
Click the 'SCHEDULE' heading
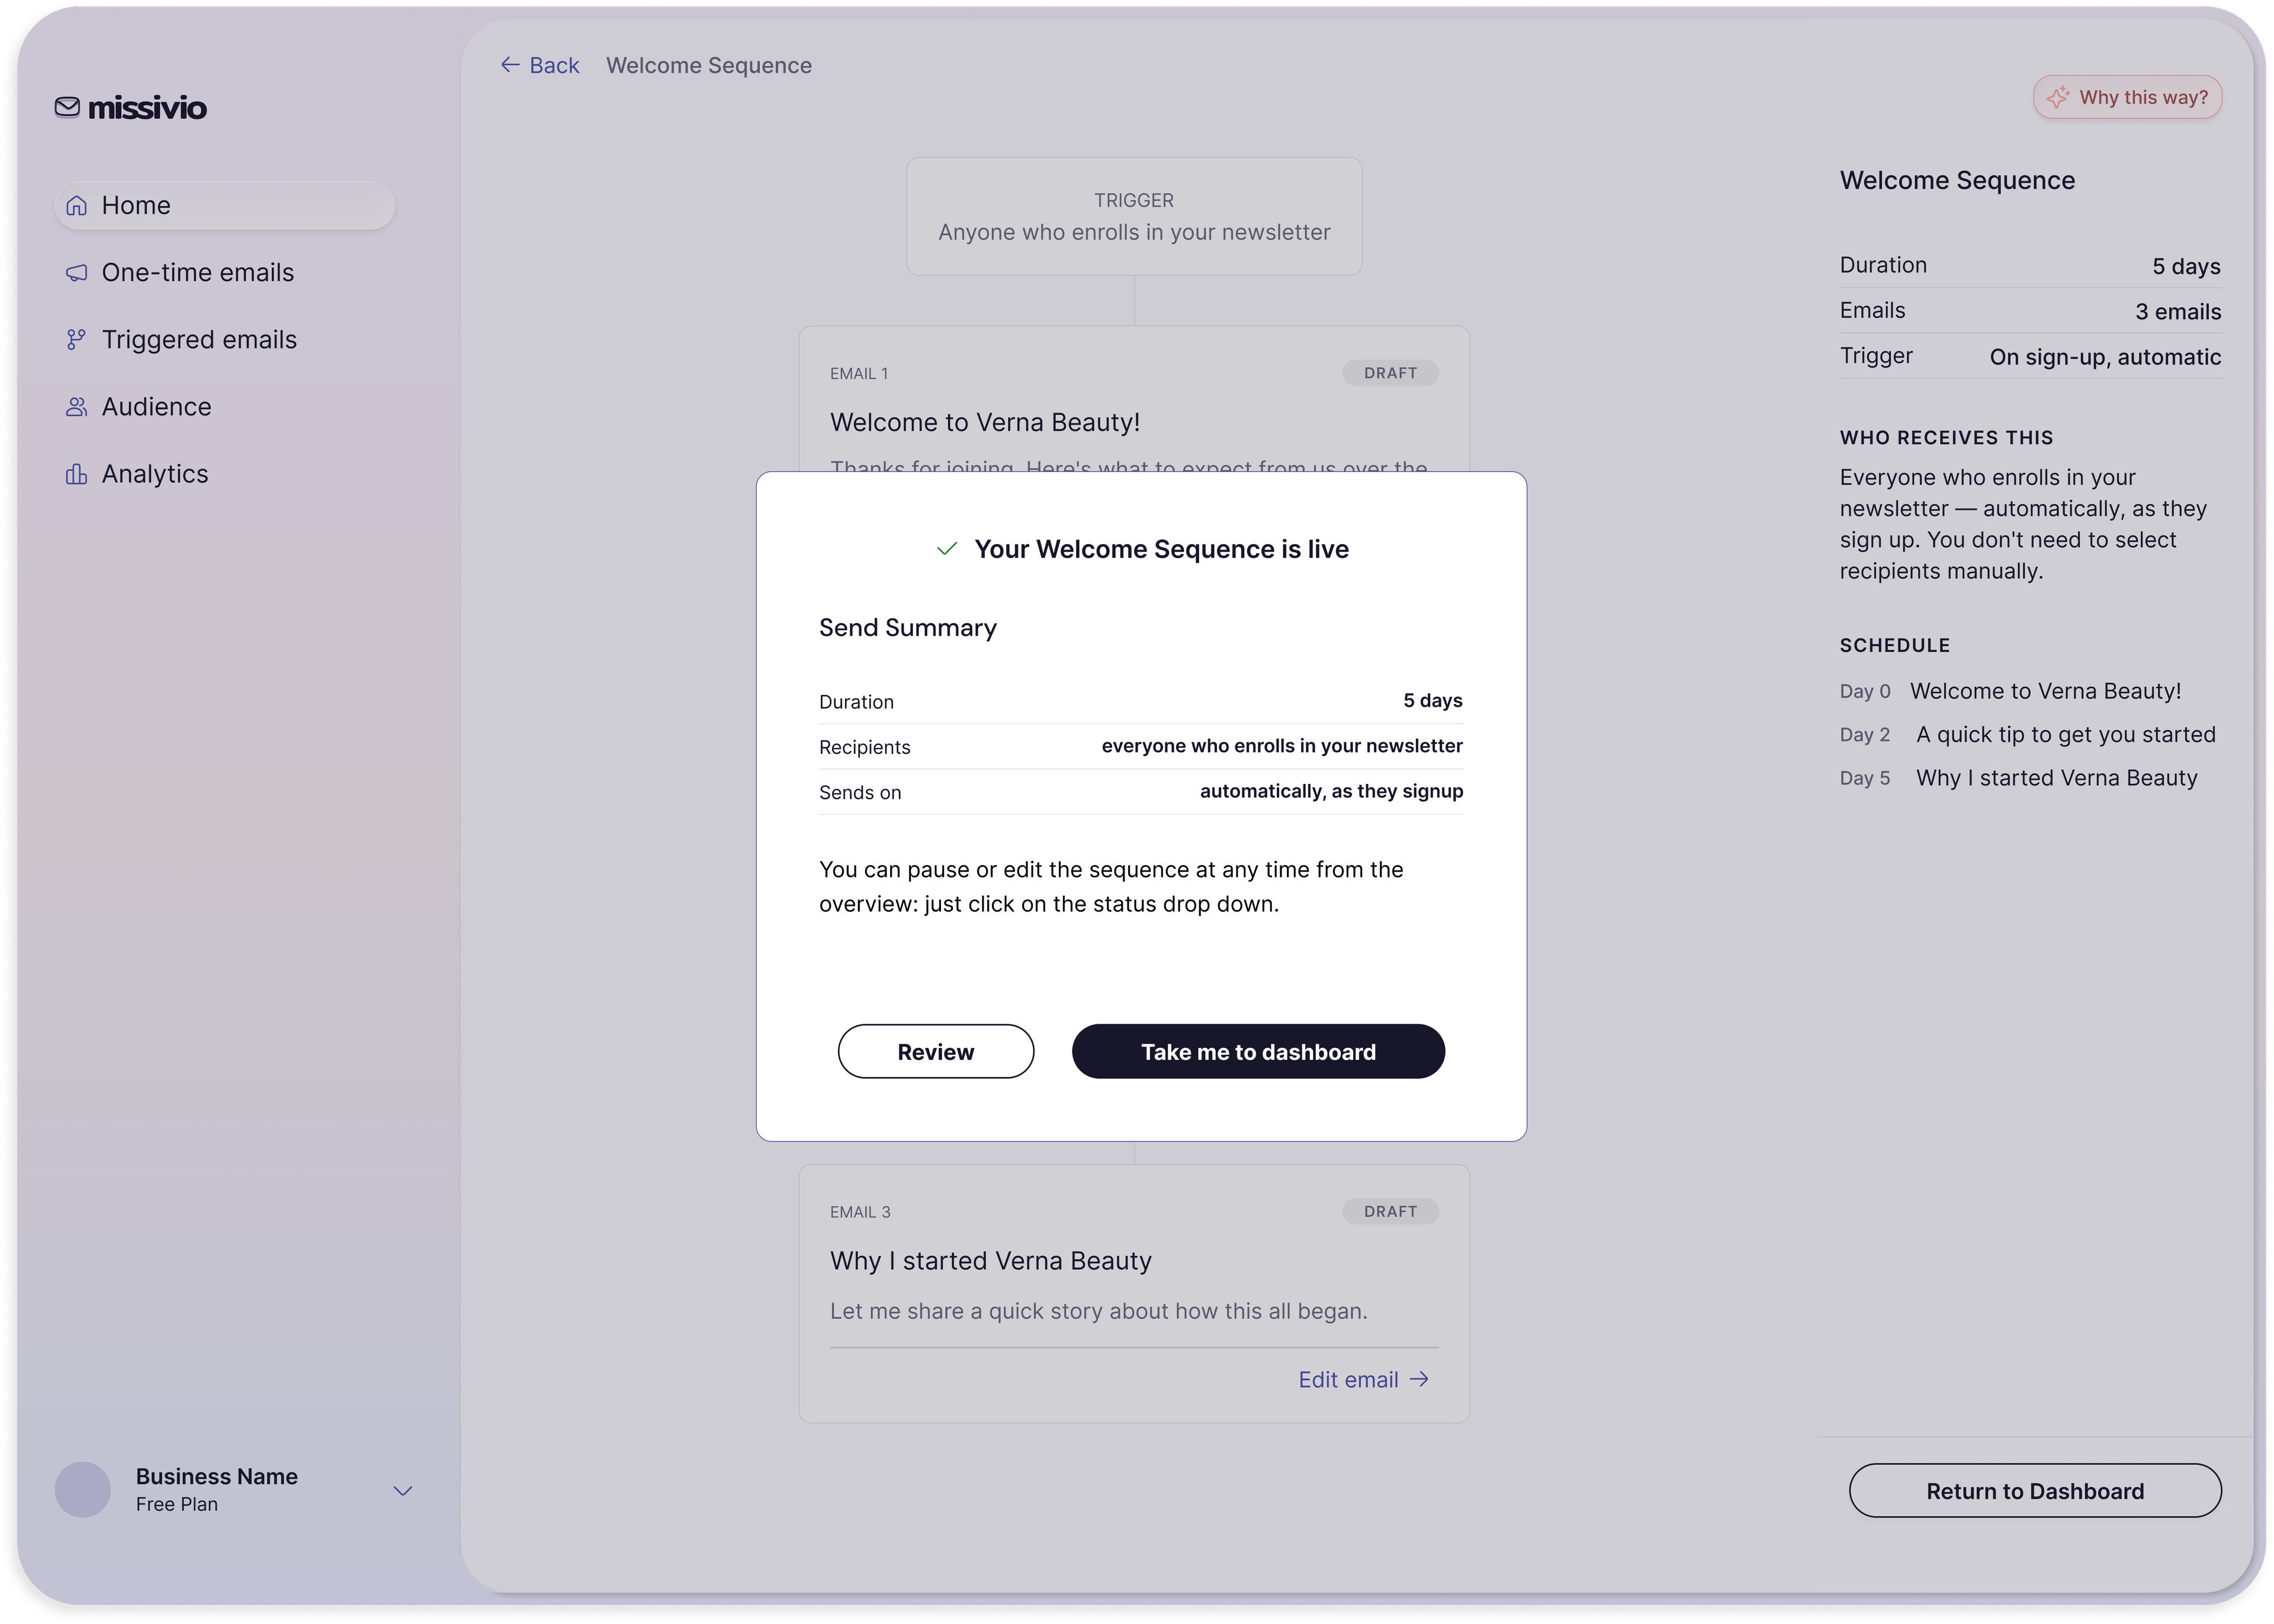pyautogui.click(x=1895, y=646)
